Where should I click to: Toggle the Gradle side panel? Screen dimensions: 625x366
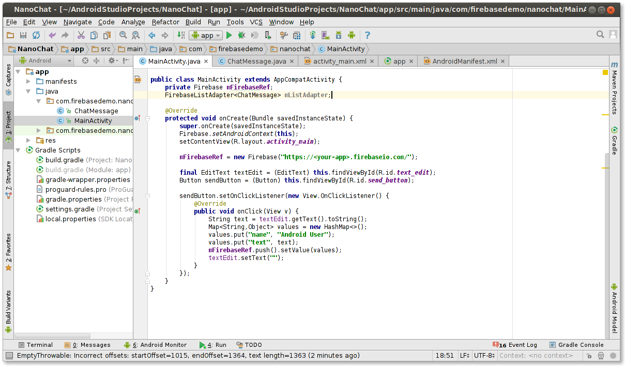click(615, 141)
